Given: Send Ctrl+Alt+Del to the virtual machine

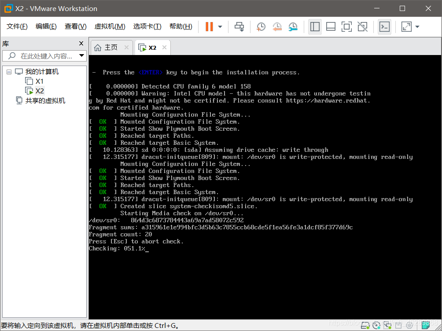Looking at the screenshot, I should click(x=239, y=27).
